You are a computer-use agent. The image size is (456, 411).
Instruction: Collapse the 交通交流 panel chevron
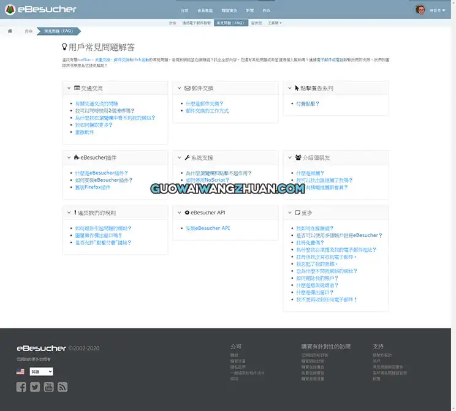click(69, 88)
